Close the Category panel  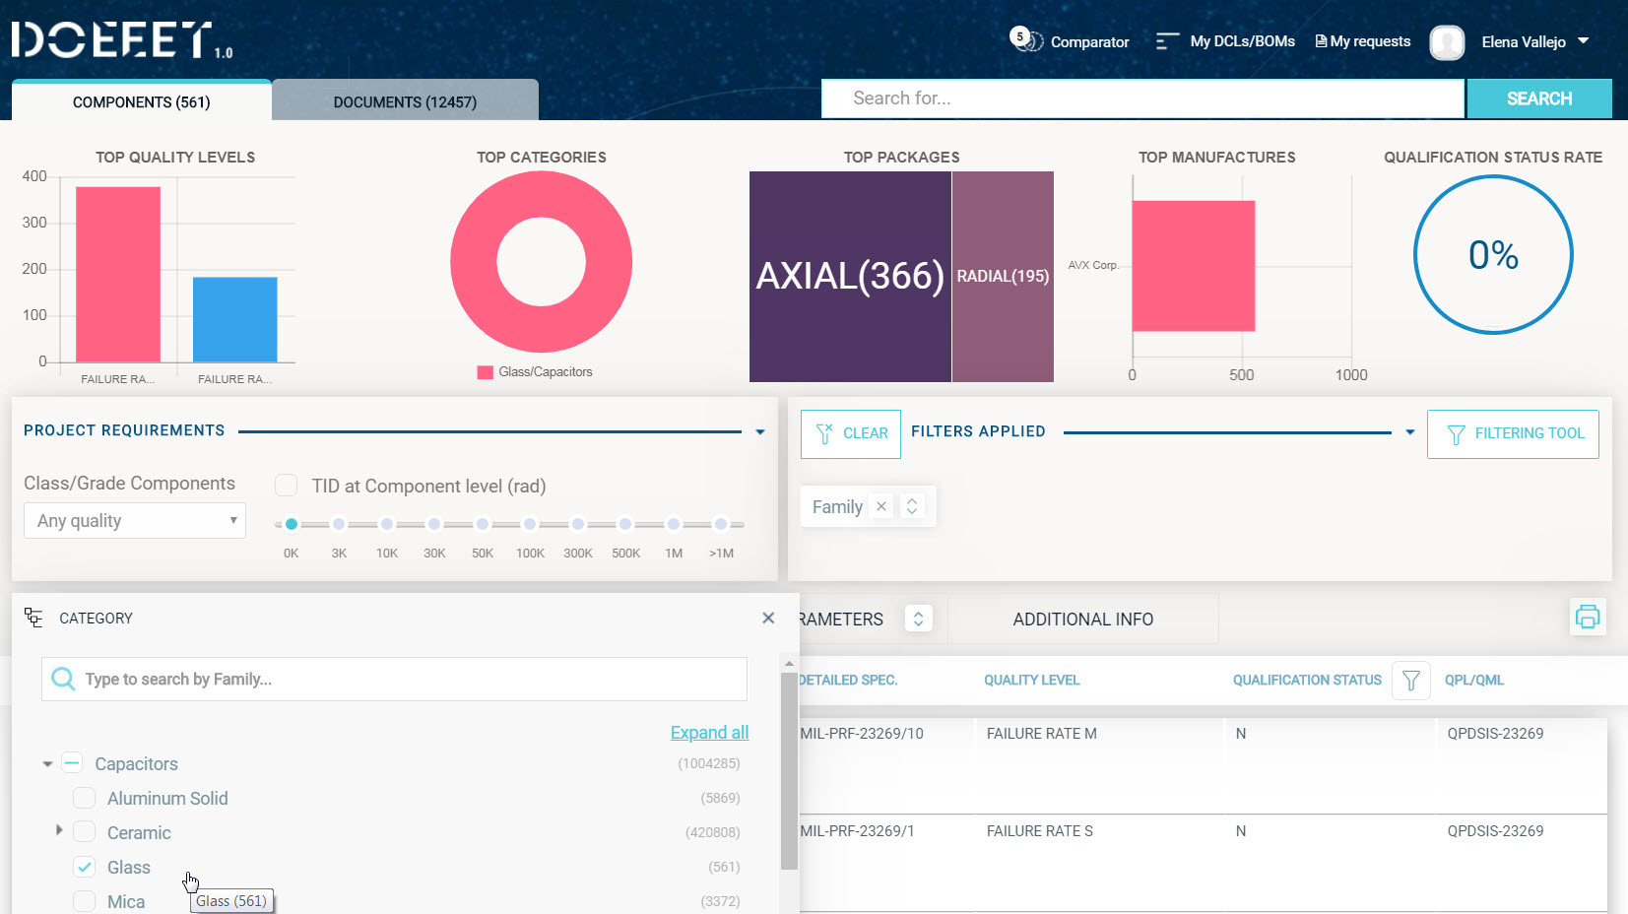[x=768, y=618]
